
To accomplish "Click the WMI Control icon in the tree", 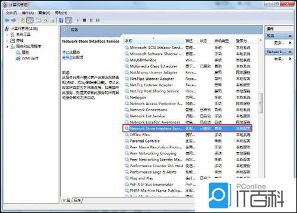I will pyautogui.click(x=18, y=59).
